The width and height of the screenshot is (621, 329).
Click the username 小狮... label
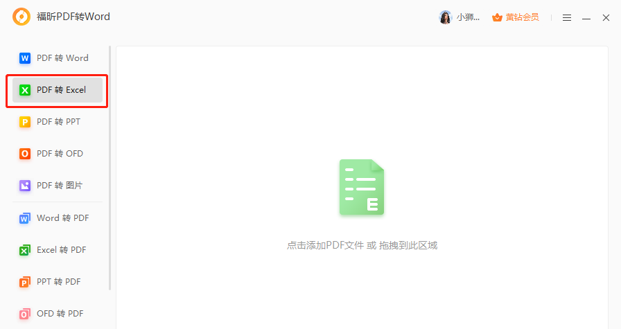coord(468,17)
